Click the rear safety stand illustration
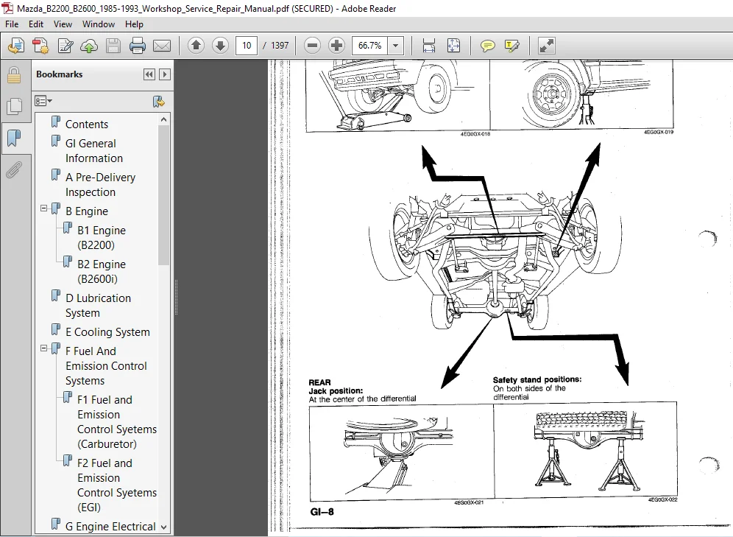 585,449
